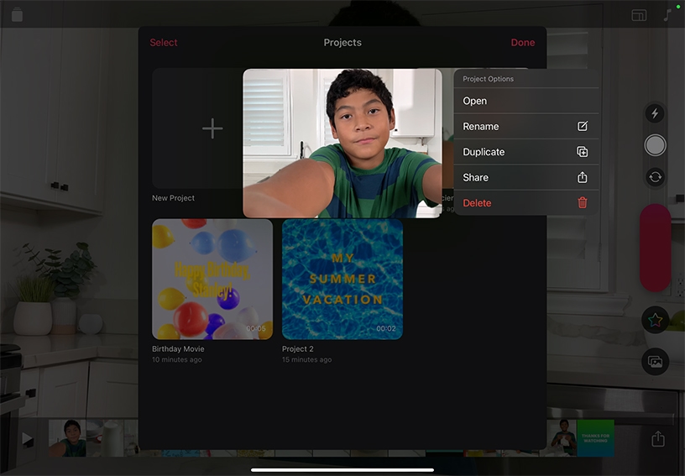Choose Share from Project Options menu
This screenshot has height=476, width=685.
(475, 178)
